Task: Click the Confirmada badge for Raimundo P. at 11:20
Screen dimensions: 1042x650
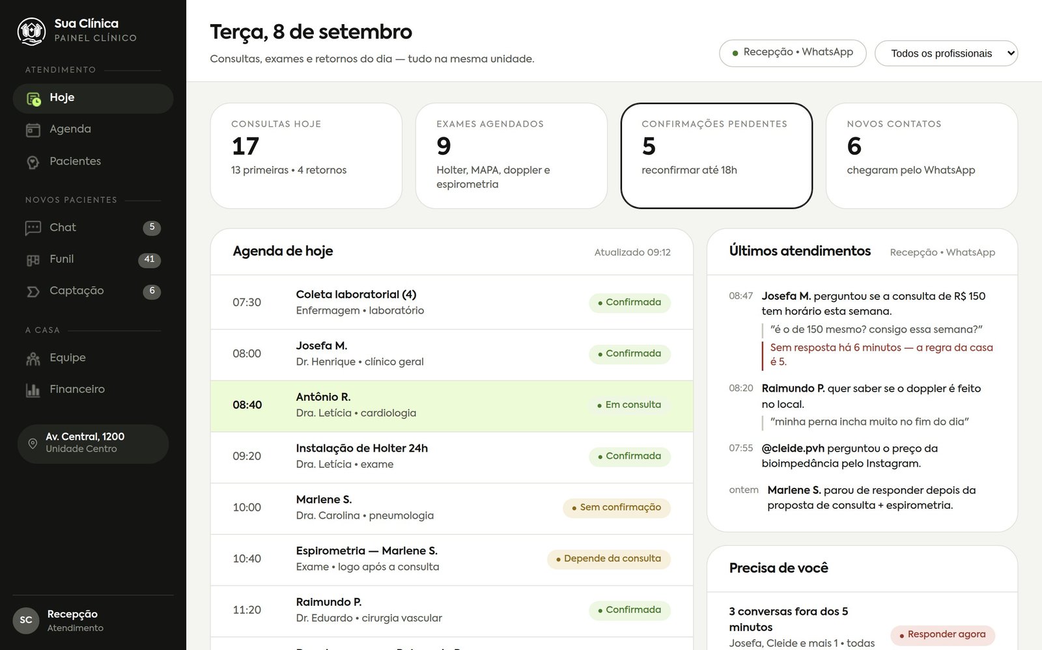Action: coord(629,610)
